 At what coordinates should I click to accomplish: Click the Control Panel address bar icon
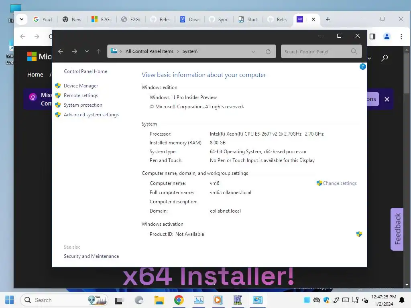(114, 51)
